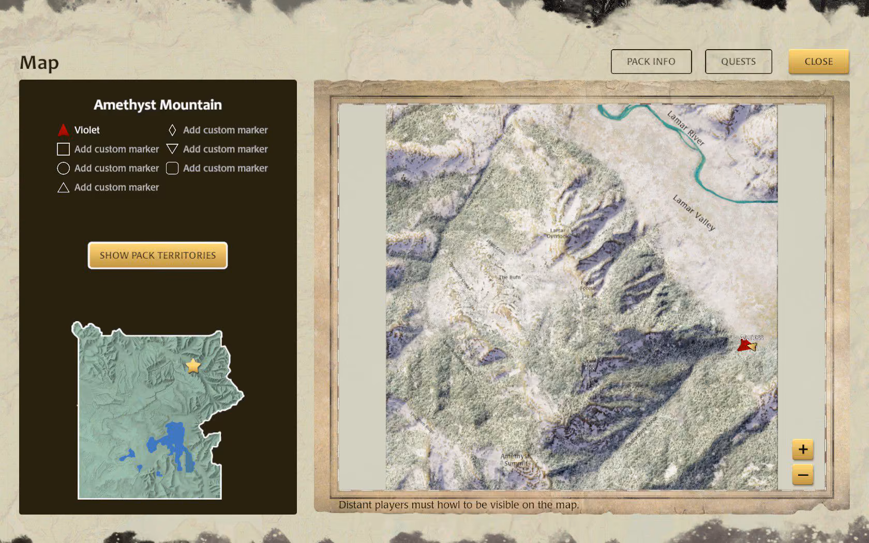
Task: Click the "Amethyst Mountain" heading
Action: coord(158,105)
